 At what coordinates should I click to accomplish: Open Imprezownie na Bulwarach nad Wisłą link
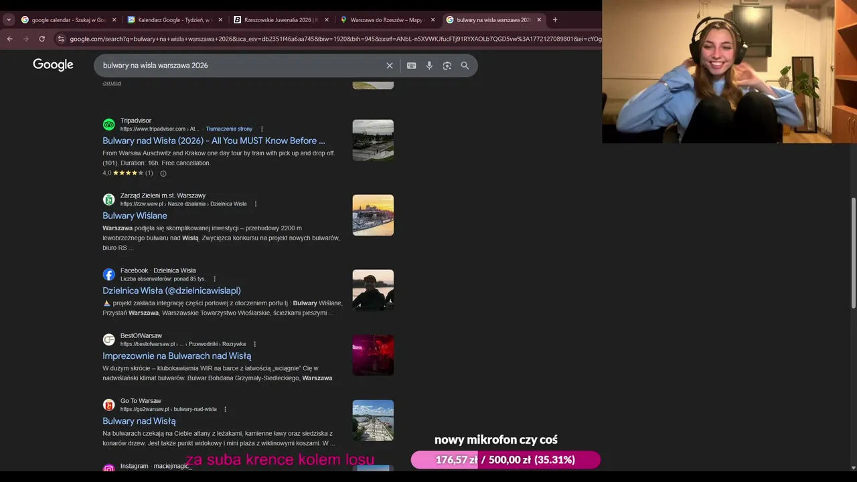(177, 355)
